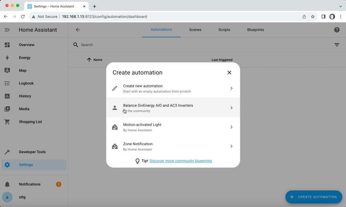Open Developer Tools hammer icon
Viewport: 346px width, 207px height.
(x=7, y=152)
